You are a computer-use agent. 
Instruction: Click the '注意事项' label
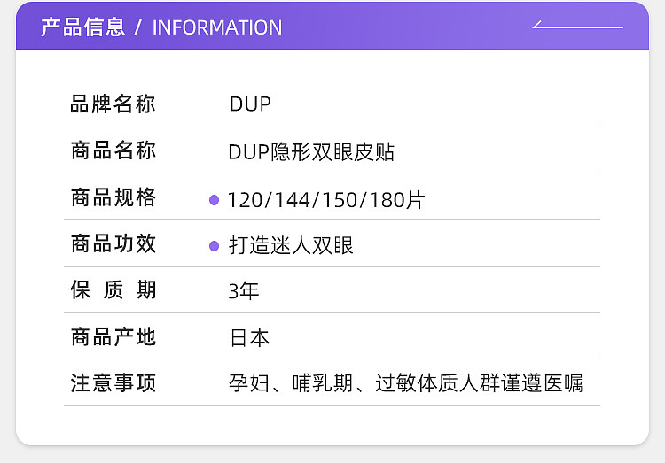point(113,383)
